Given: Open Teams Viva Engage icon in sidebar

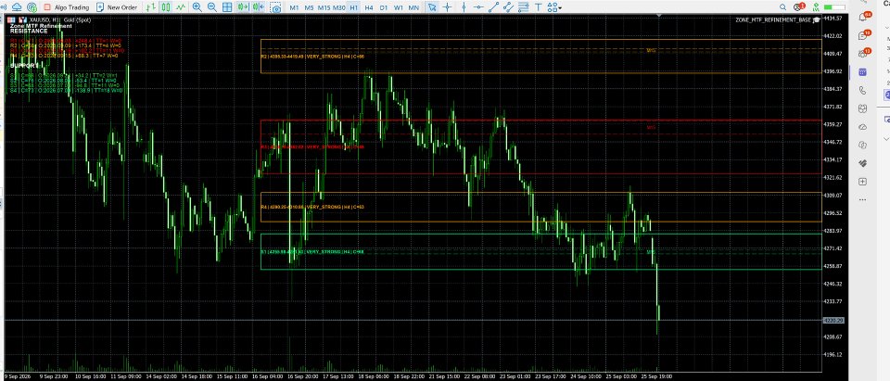Looking at the screenshot, I should pos(863,145).
